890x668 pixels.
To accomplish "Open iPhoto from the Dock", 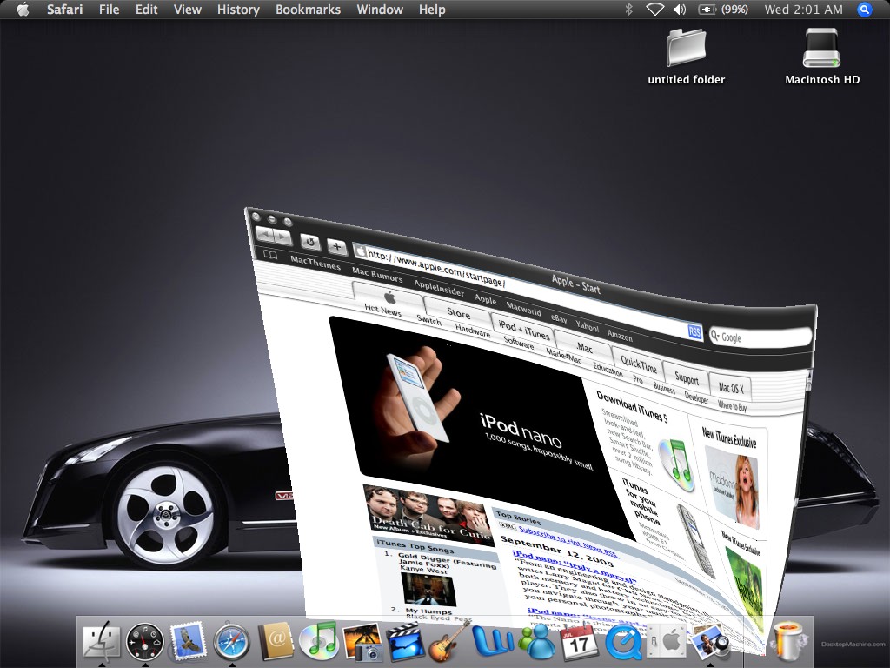I will point(362,642).
